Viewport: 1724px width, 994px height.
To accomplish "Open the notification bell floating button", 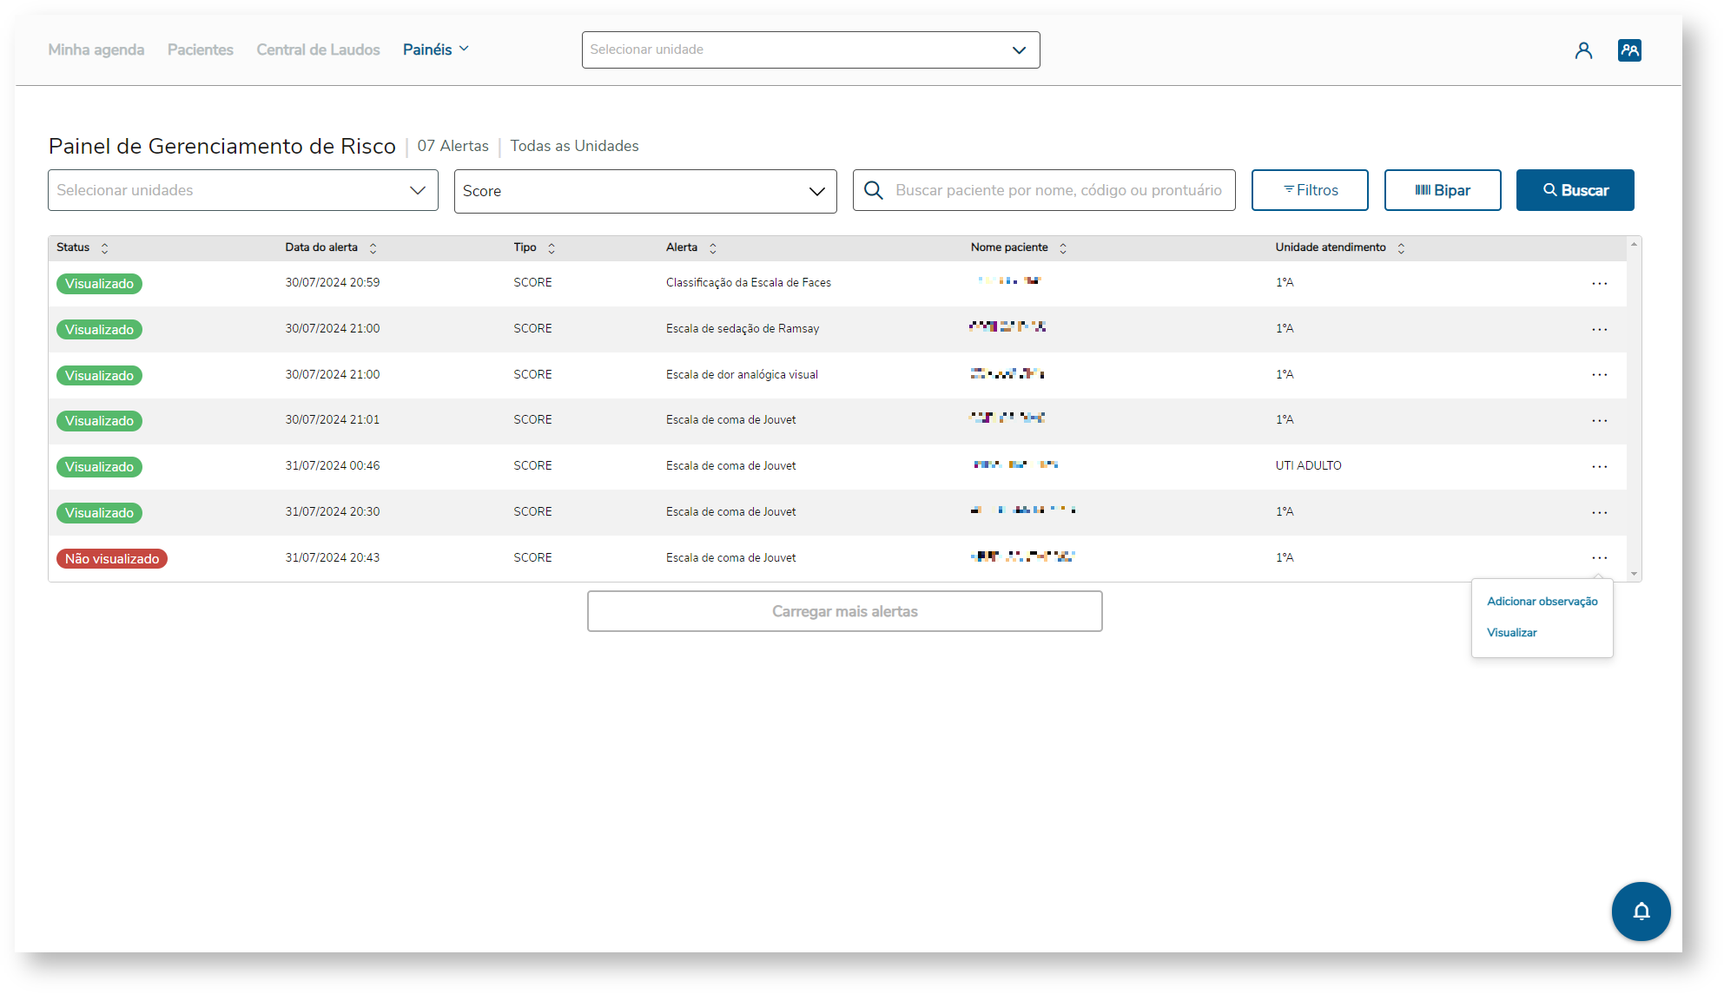I will pos(1641,911).
